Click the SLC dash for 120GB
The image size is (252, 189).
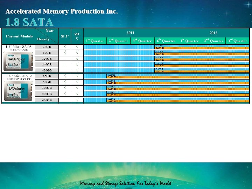(x=65, y=59)
